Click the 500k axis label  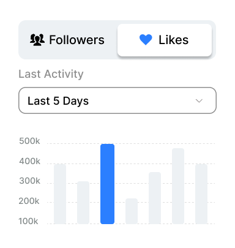click(29, 141)
